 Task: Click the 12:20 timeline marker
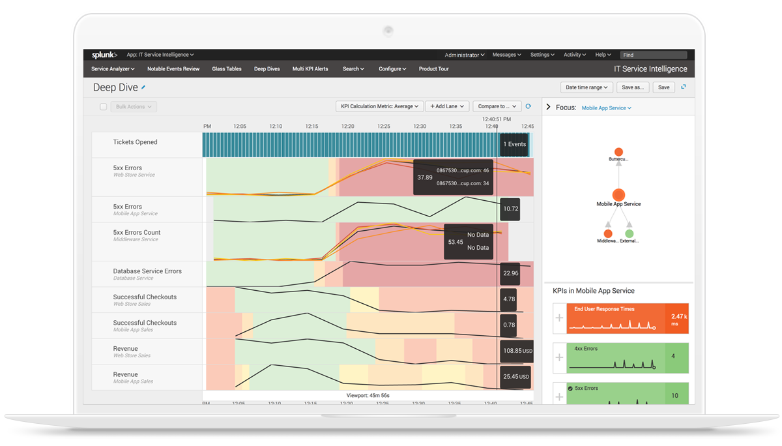pos(347,126)
